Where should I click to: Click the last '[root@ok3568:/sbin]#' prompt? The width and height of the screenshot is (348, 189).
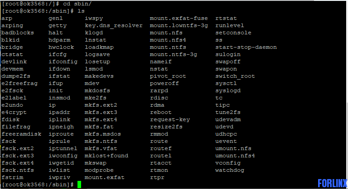click(x=38, y=184)
